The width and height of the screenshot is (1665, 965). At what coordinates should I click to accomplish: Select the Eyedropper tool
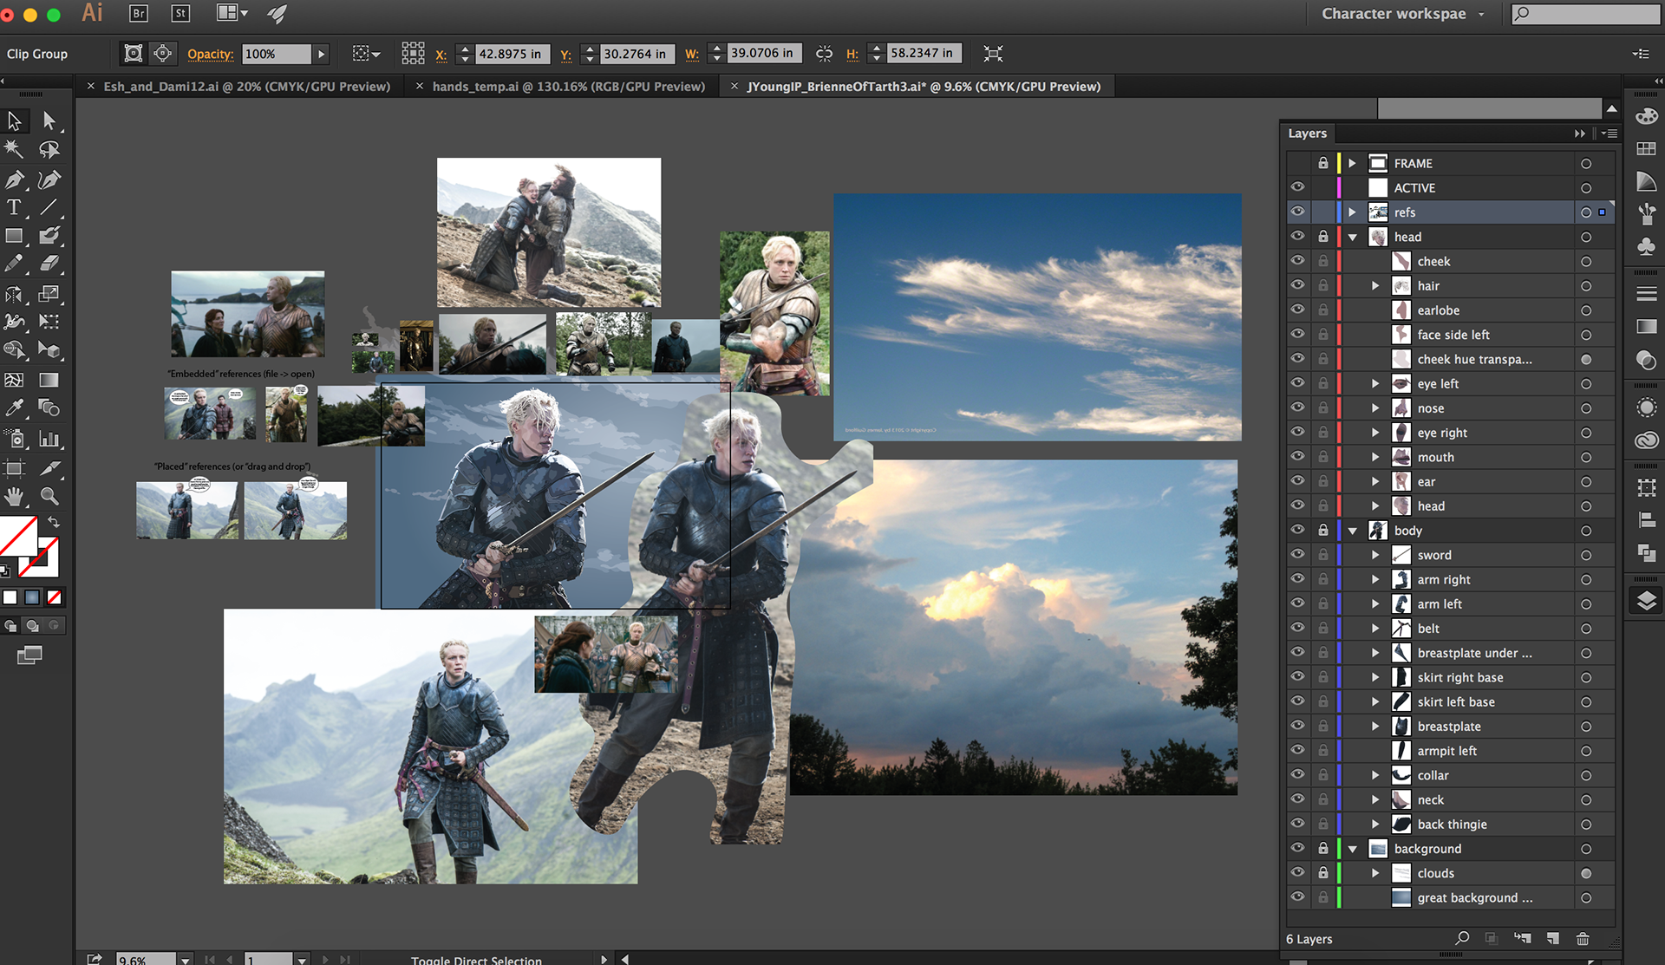click(x=15, y=408)
